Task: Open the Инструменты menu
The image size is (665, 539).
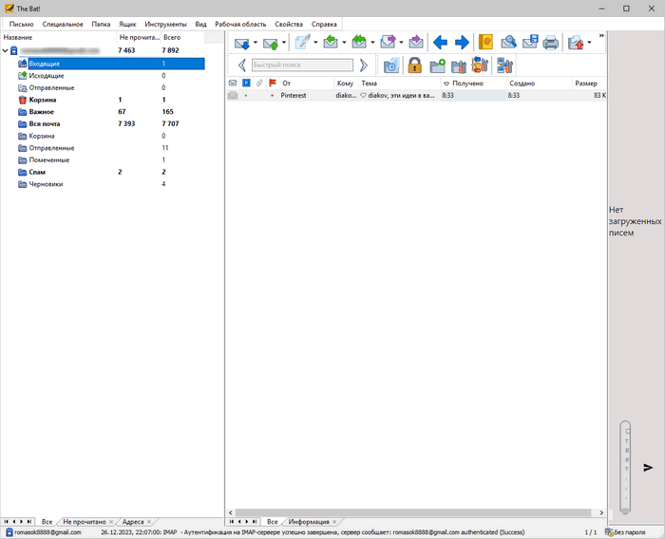Action: (x=165, y=24)
